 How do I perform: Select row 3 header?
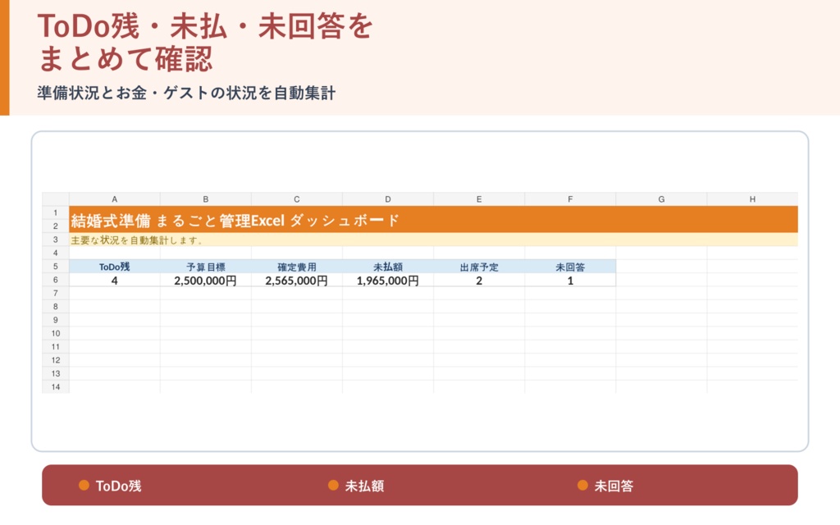tap(56, 240)
